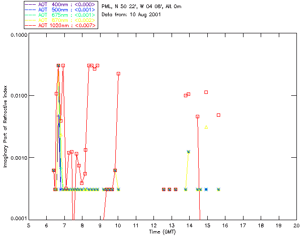Click the x-axis tick label 16
This screenshot has height=244, width=305.
pyautogui.click(x=225, y=225)
